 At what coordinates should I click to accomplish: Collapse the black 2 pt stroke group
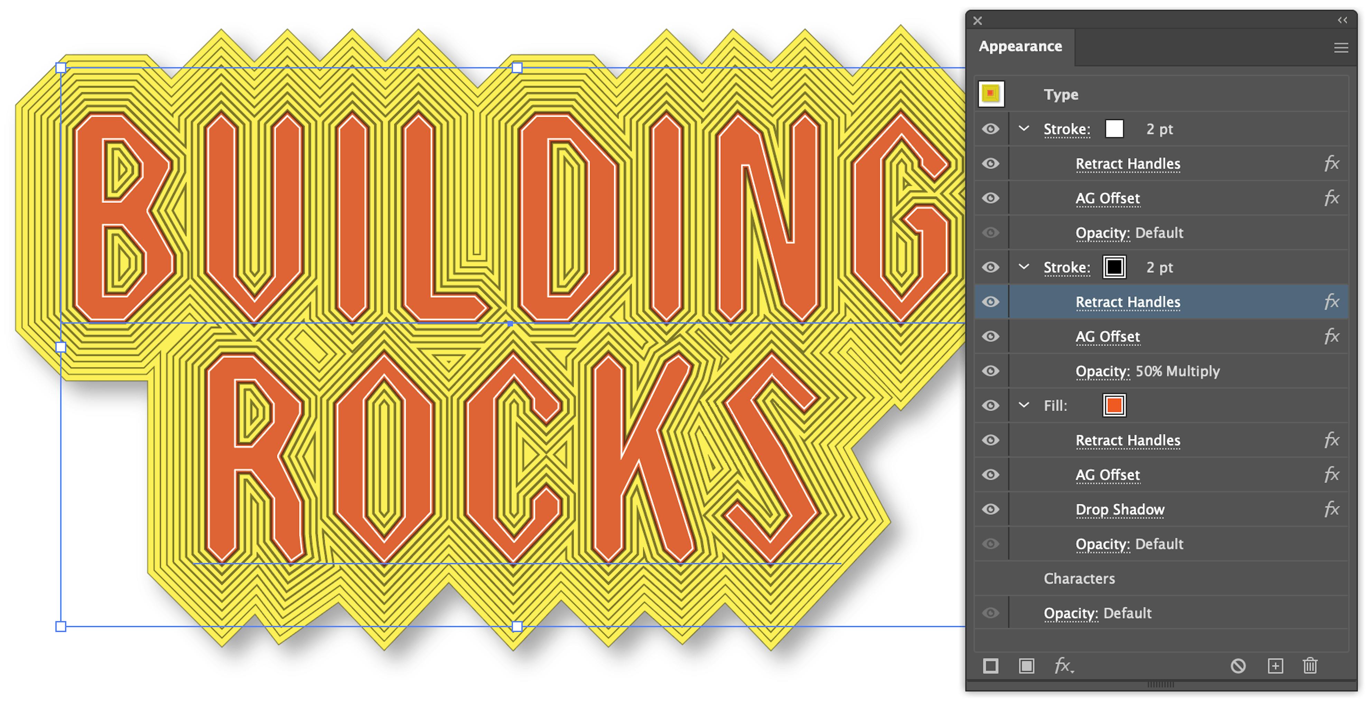pyautogui.click(x=1025, y=267)
